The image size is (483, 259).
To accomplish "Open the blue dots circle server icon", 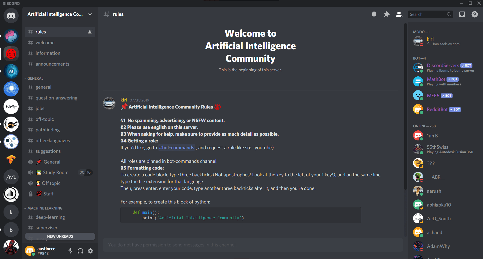I will 11,142.
